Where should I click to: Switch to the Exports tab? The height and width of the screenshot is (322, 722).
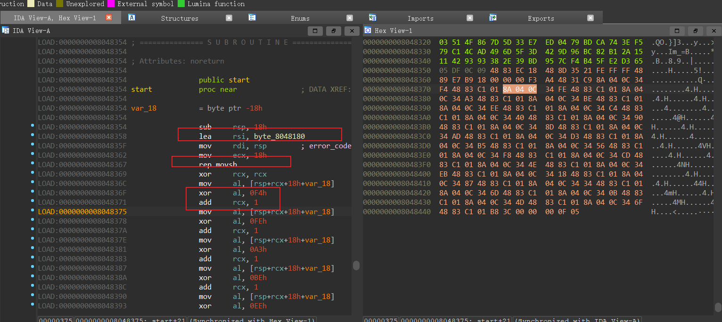click(541, 18)
